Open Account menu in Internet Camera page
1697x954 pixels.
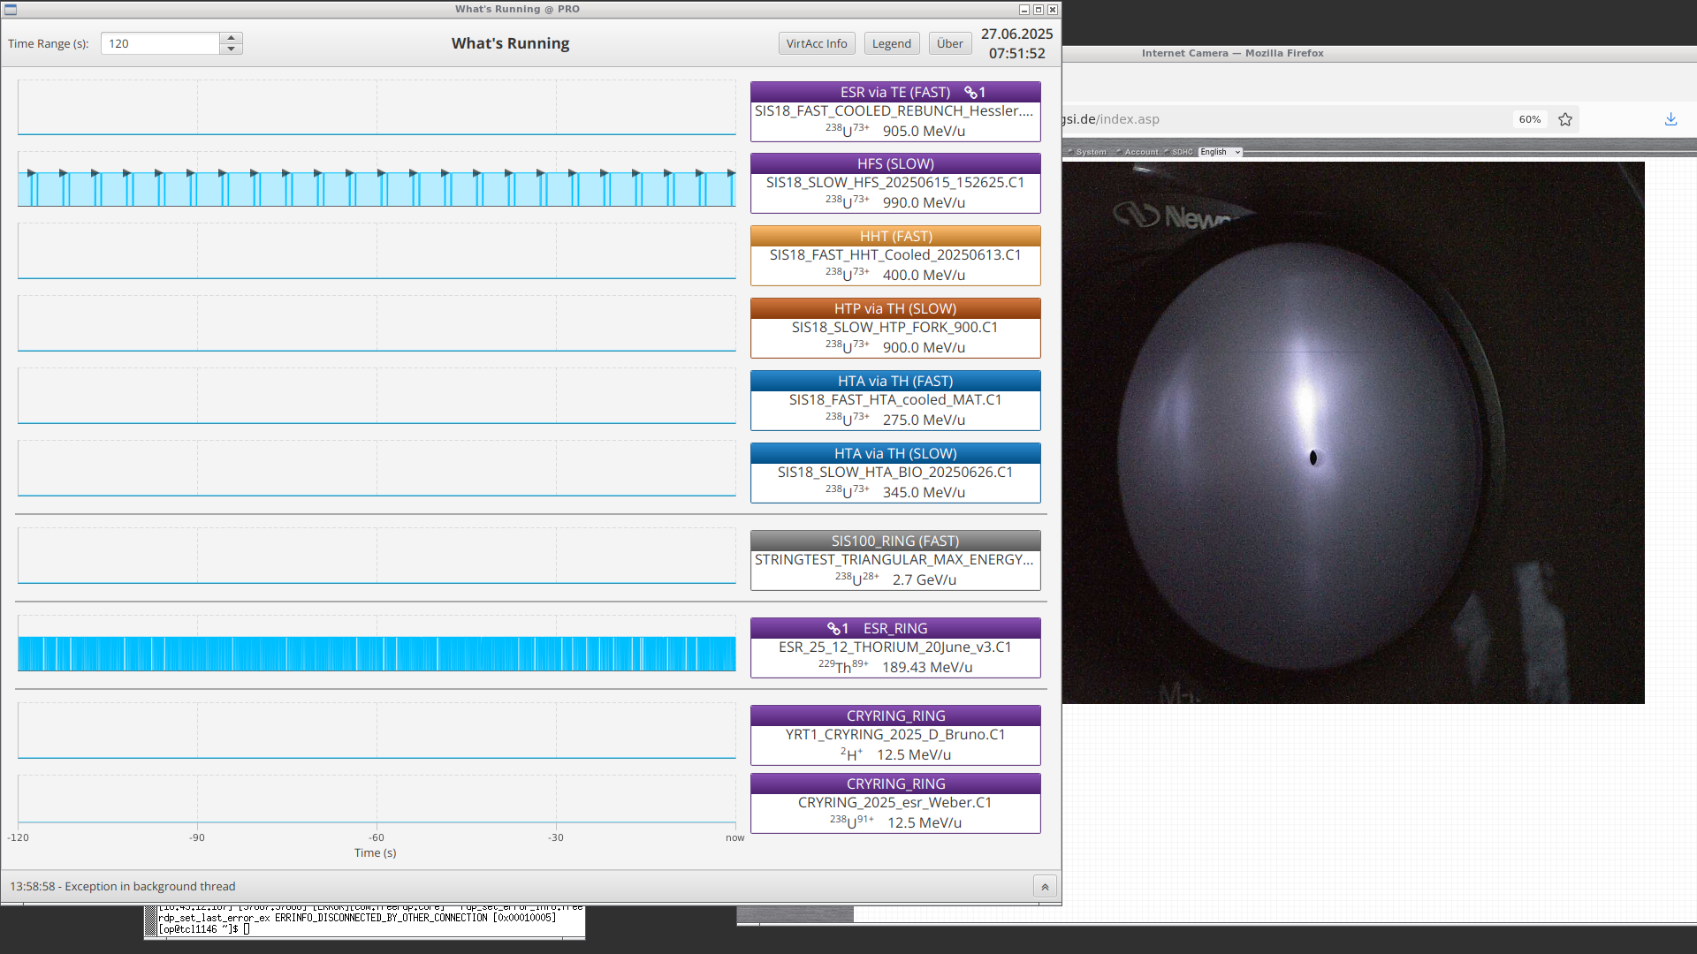click(1141, 152)
